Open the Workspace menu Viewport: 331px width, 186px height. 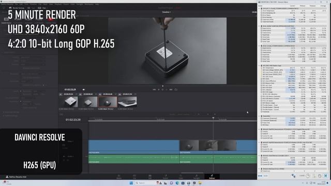point(89,4)
